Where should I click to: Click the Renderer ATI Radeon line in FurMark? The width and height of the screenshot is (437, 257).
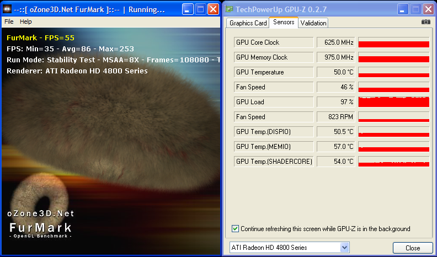click(77, 71)
